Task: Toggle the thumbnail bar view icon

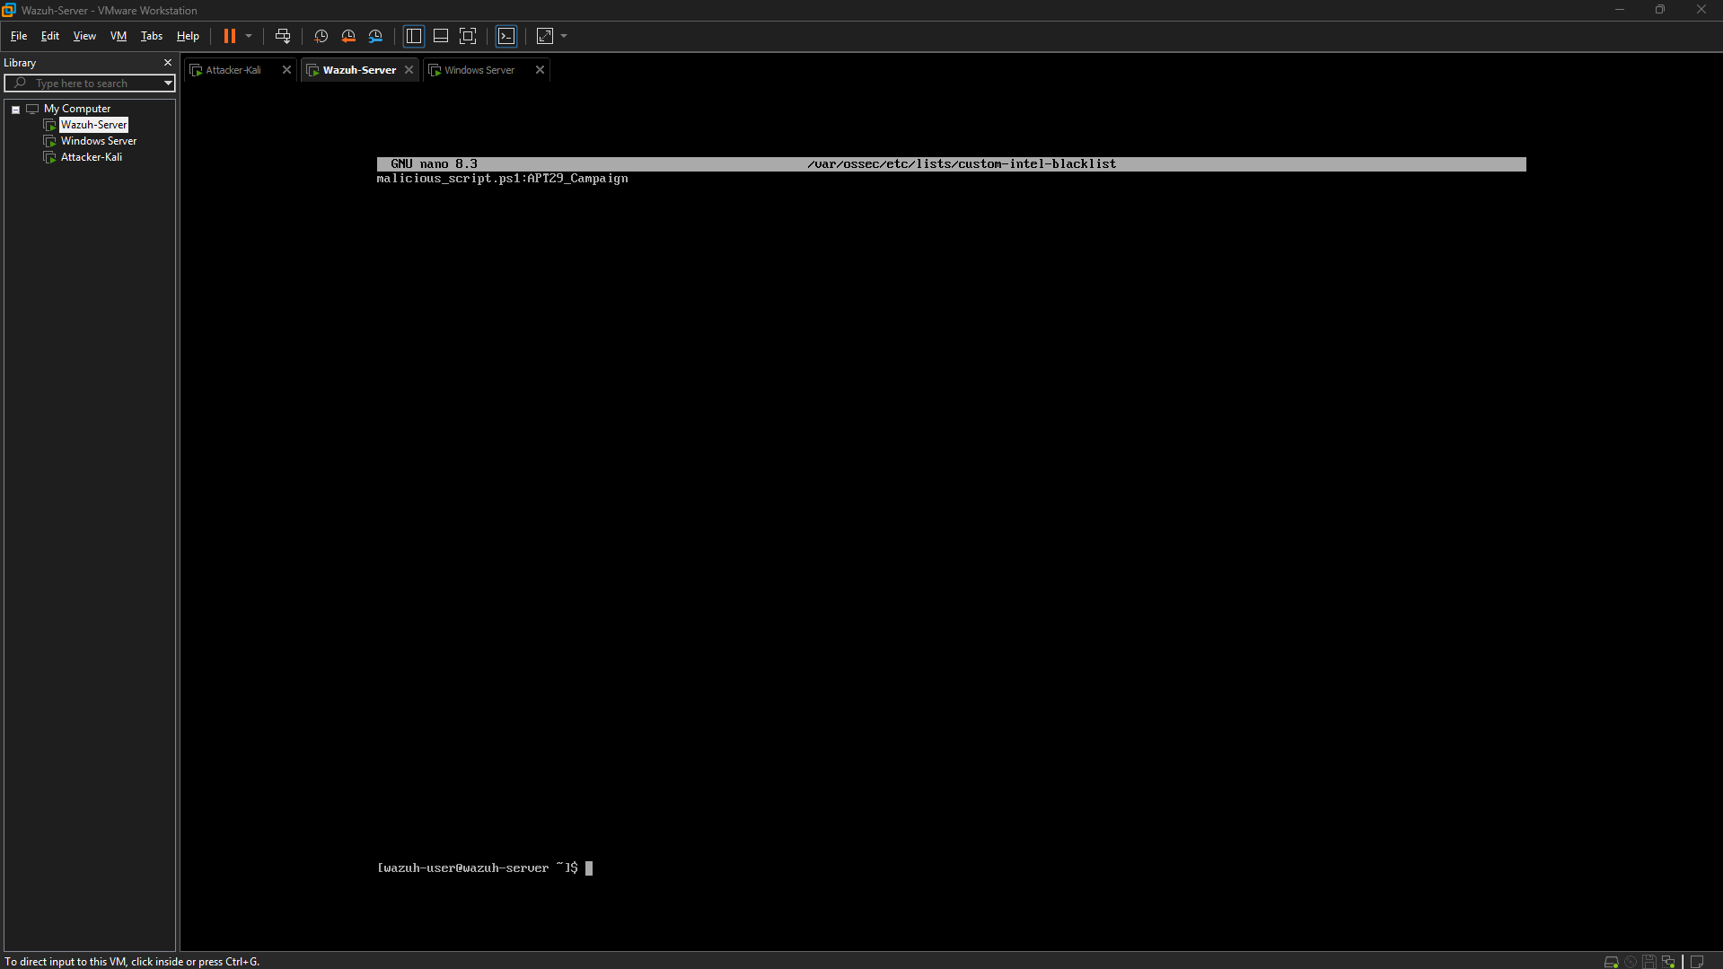Action: coord(441,36)
